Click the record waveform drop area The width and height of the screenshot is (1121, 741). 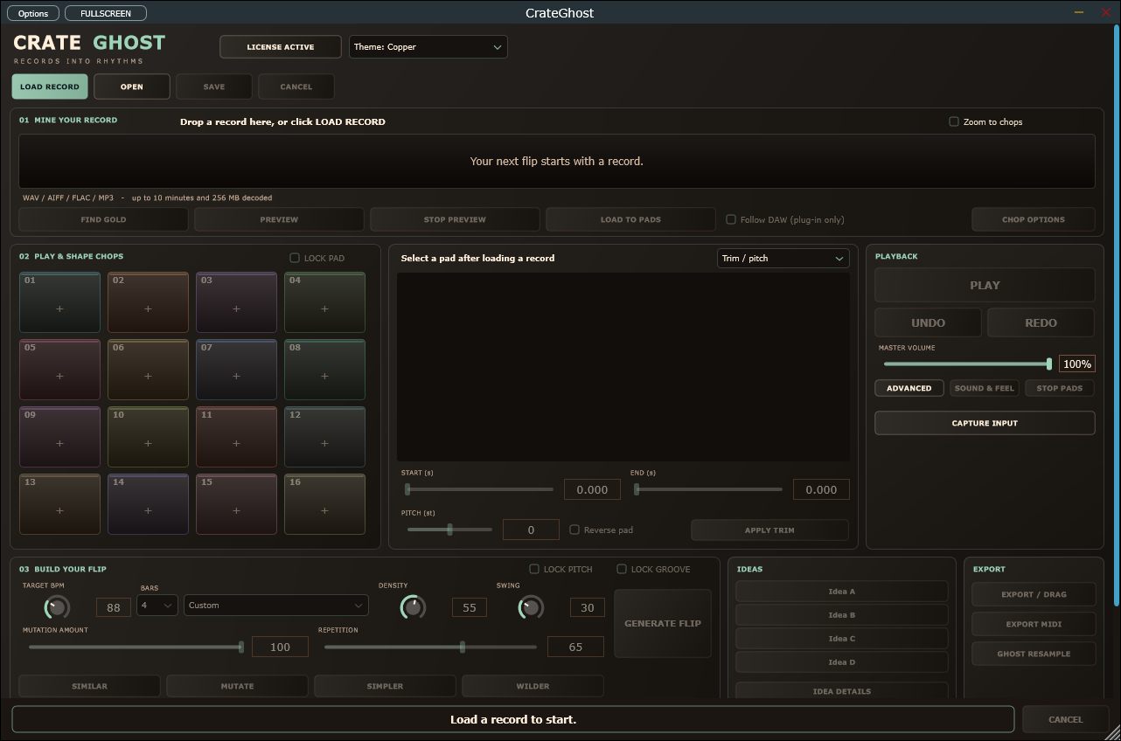coord(557,161)
